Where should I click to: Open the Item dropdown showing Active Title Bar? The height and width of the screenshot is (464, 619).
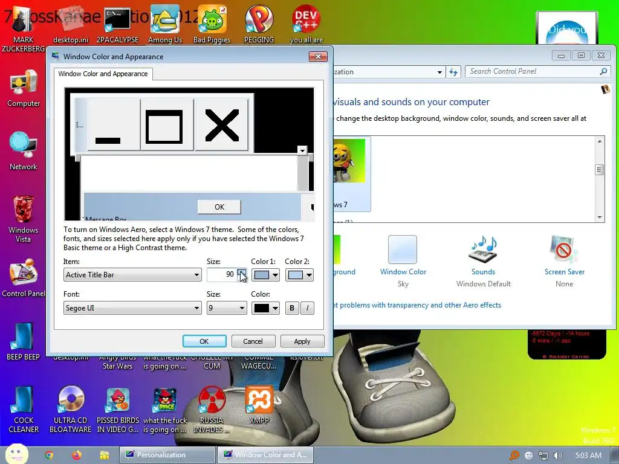click(132, 275)
